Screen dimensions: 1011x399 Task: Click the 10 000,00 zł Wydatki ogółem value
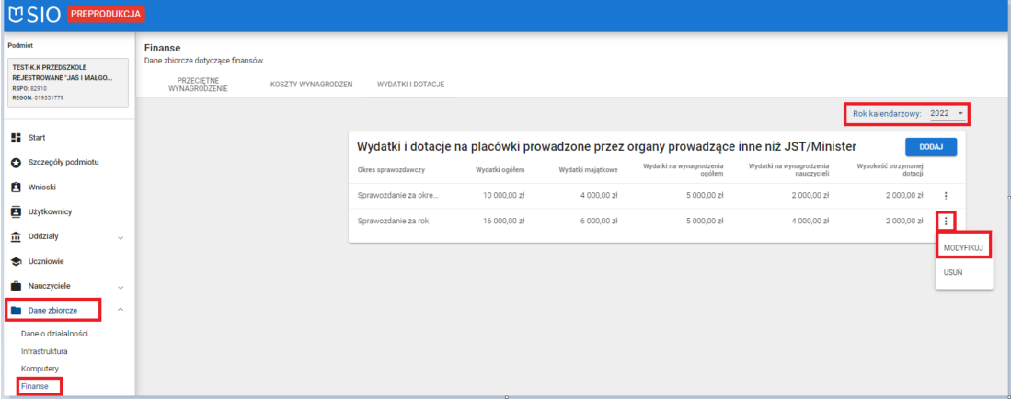pyautogui.click(x=503, y=196)
